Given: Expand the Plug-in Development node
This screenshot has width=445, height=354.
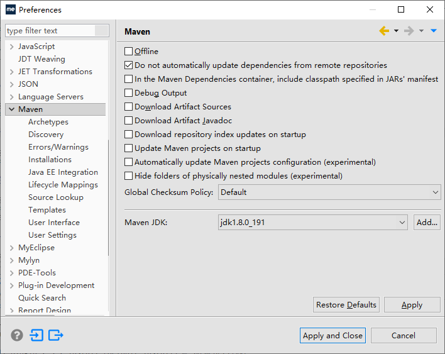Looking at the screenshot, I should coord(12,285).
